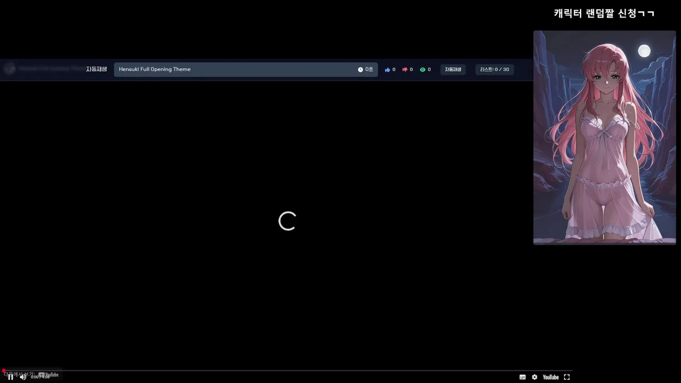The height and width of the screenshot is (383, 681).
Task: Click the pink-haired character image
Action: tap(604, 137)
